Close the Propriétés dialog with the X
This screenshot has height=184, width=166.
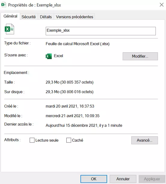coord(161,5)
